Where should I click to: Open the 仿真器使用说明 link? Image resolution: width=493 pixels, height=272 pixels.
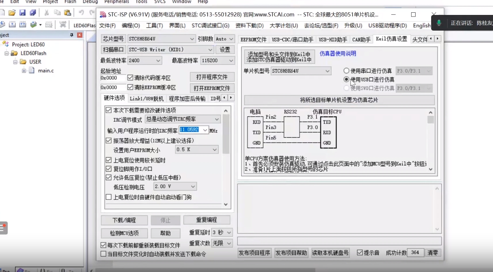(x=338, y=54)
